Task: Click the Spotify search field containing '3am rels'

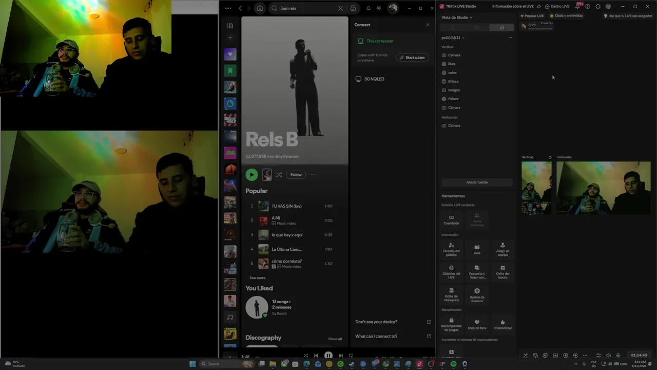Action: [x=306, y=8]
